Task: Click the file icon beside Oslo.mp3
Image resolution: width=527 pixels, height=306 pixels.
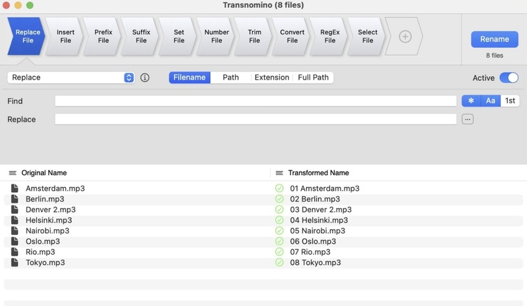Action: [14, 241]
